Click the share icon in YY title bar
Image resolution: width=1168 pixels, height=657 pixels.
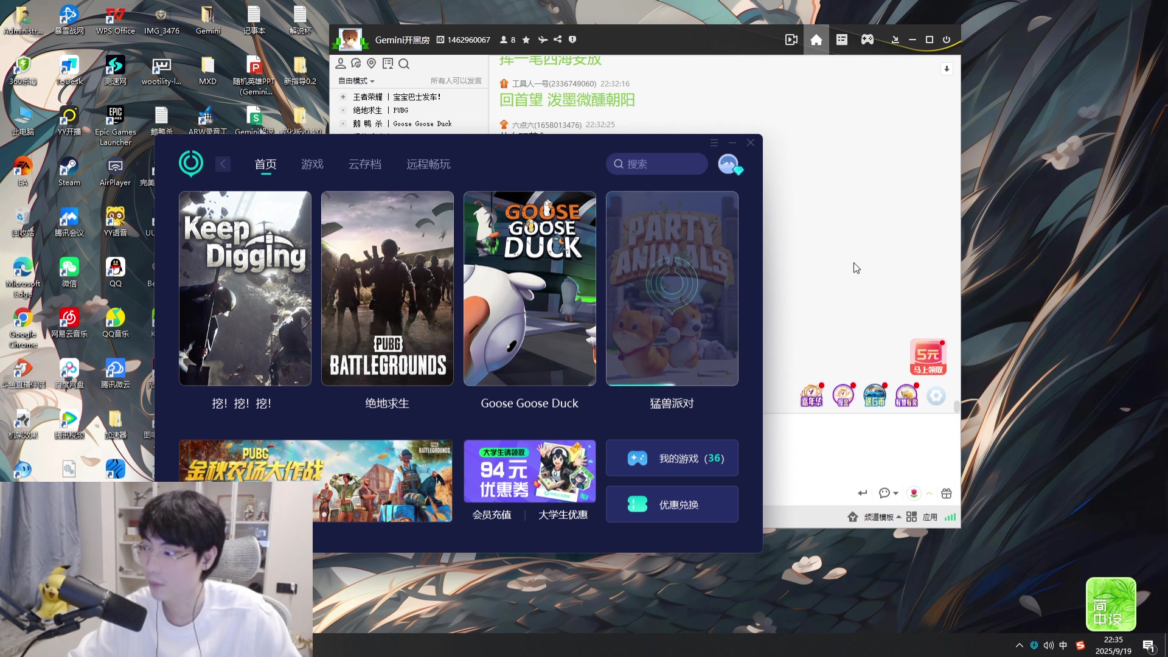tap(557, 40)
